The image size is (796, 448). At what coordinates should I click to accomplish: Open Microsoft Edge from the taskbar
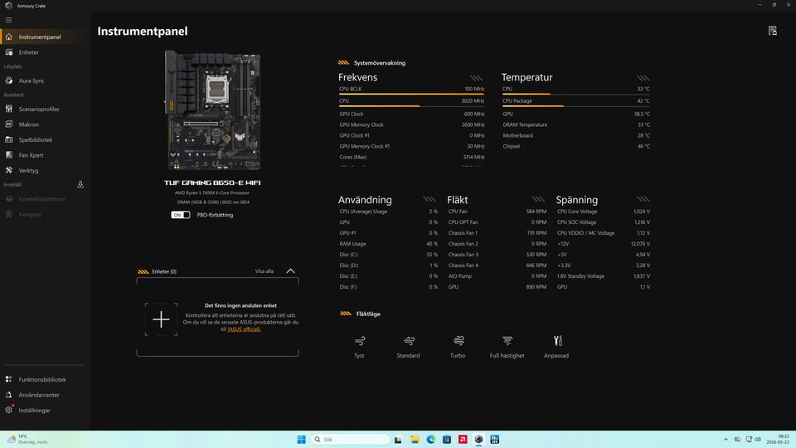(430, 440)
